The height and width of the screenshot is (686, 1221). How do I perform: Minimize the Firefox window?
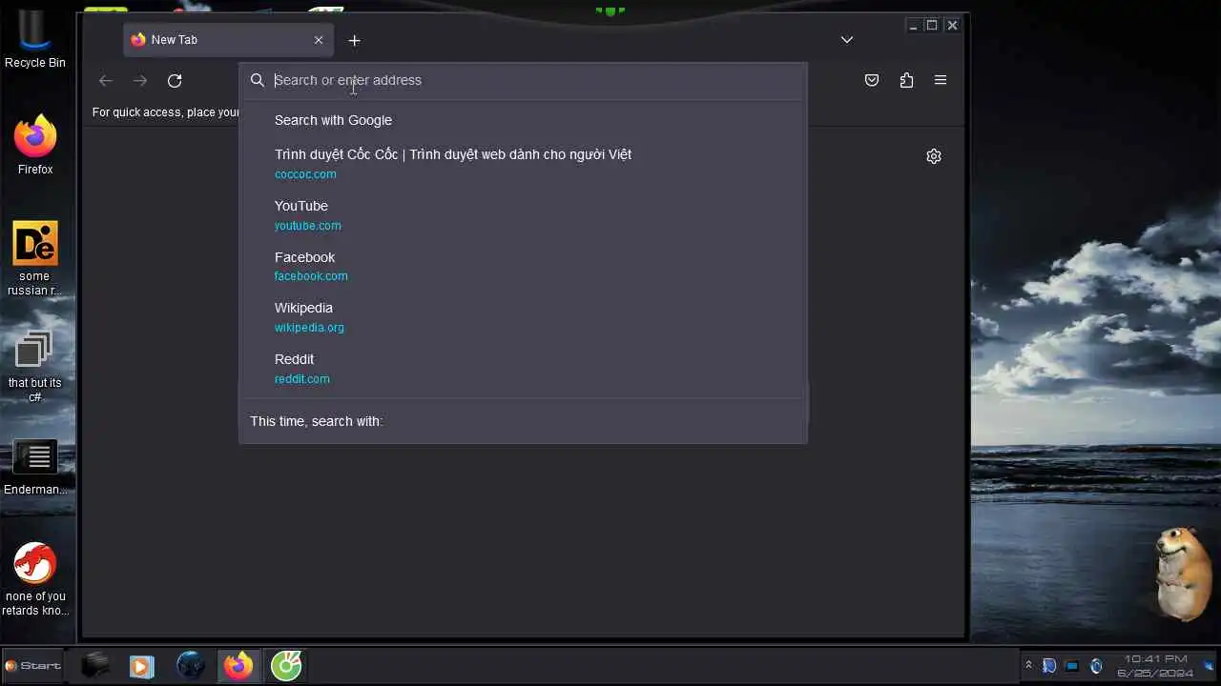point(913,26)
